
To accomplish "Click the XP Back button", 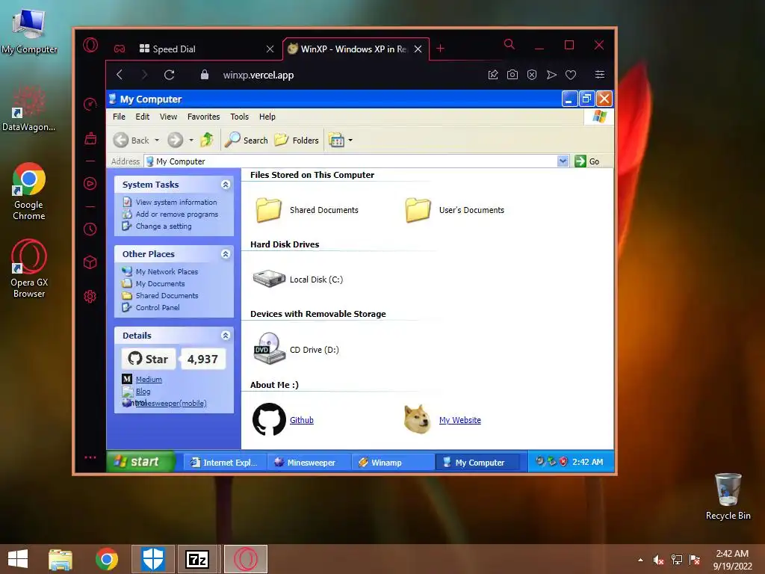I will point(131,140).
